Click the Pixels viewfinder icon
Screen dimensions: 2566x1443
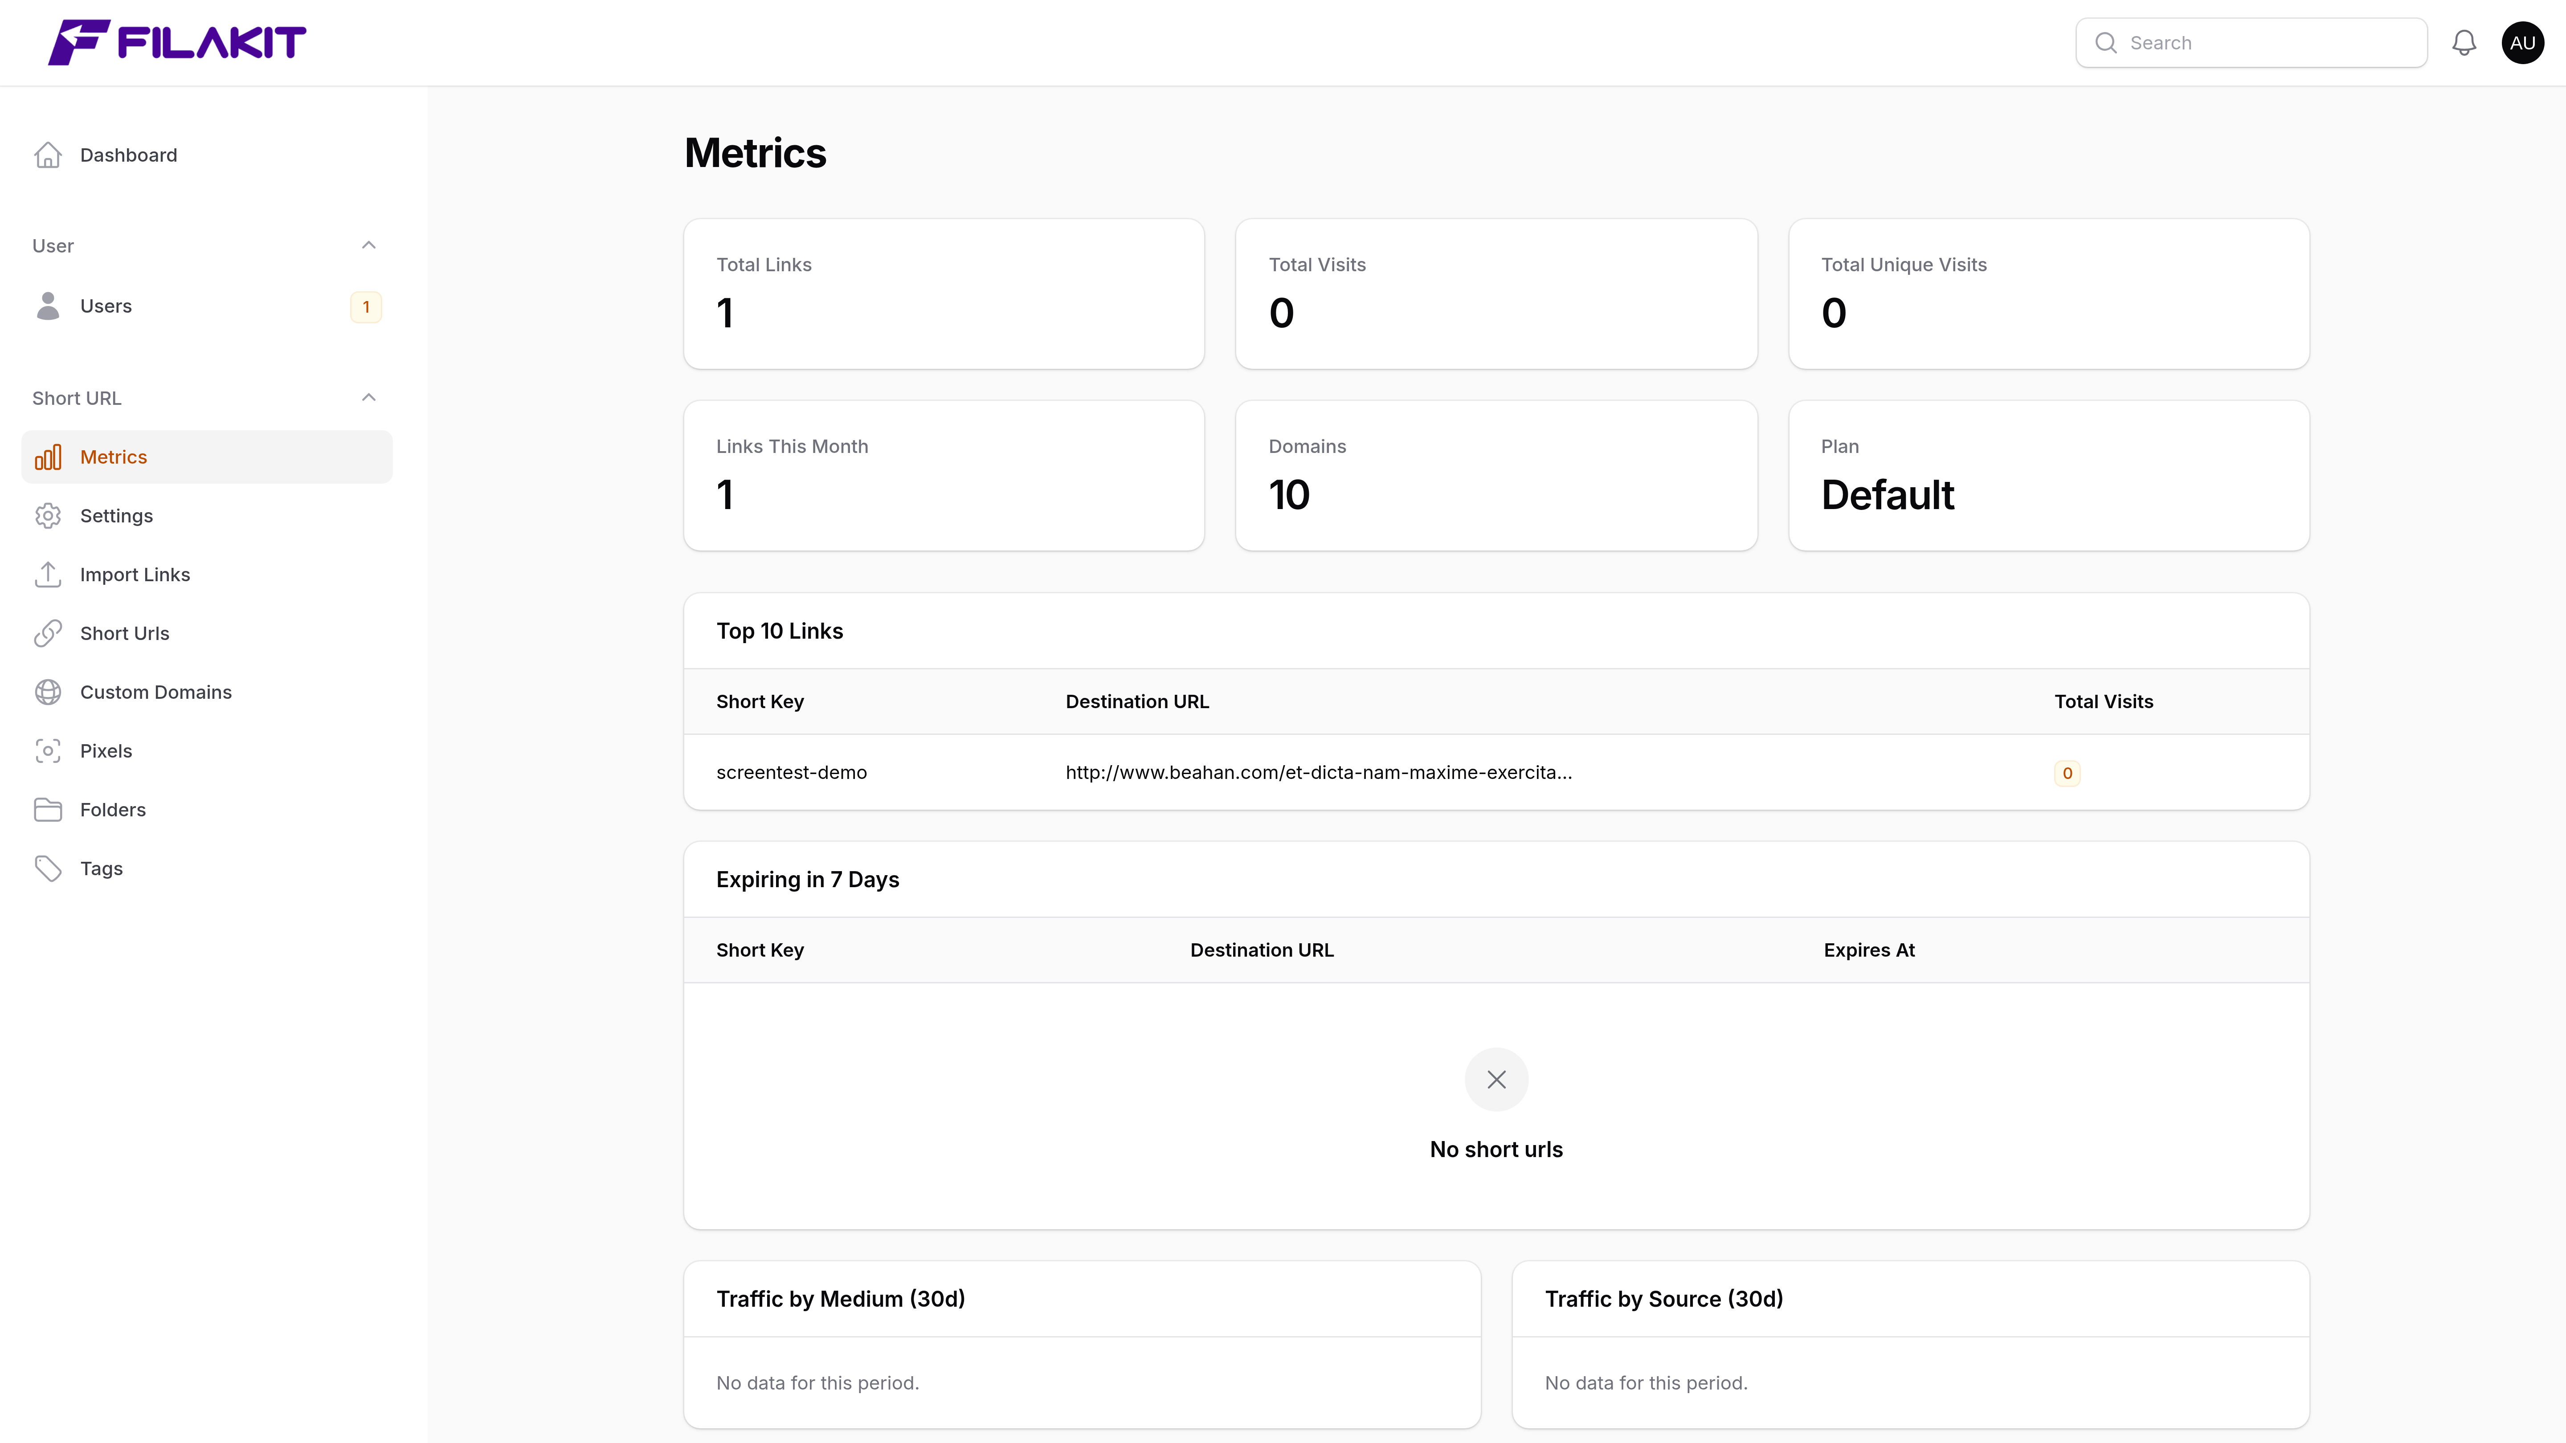coord(48,751)
